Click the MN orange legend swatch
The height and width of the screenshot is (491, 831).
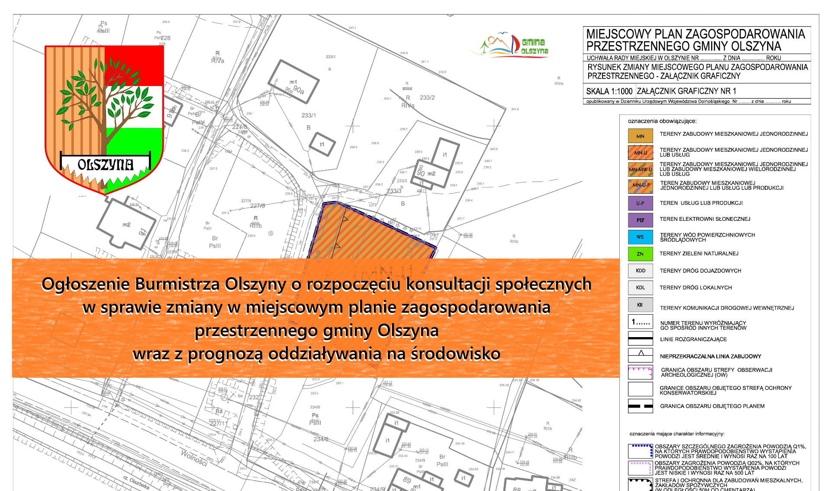[x=640, y=136]
